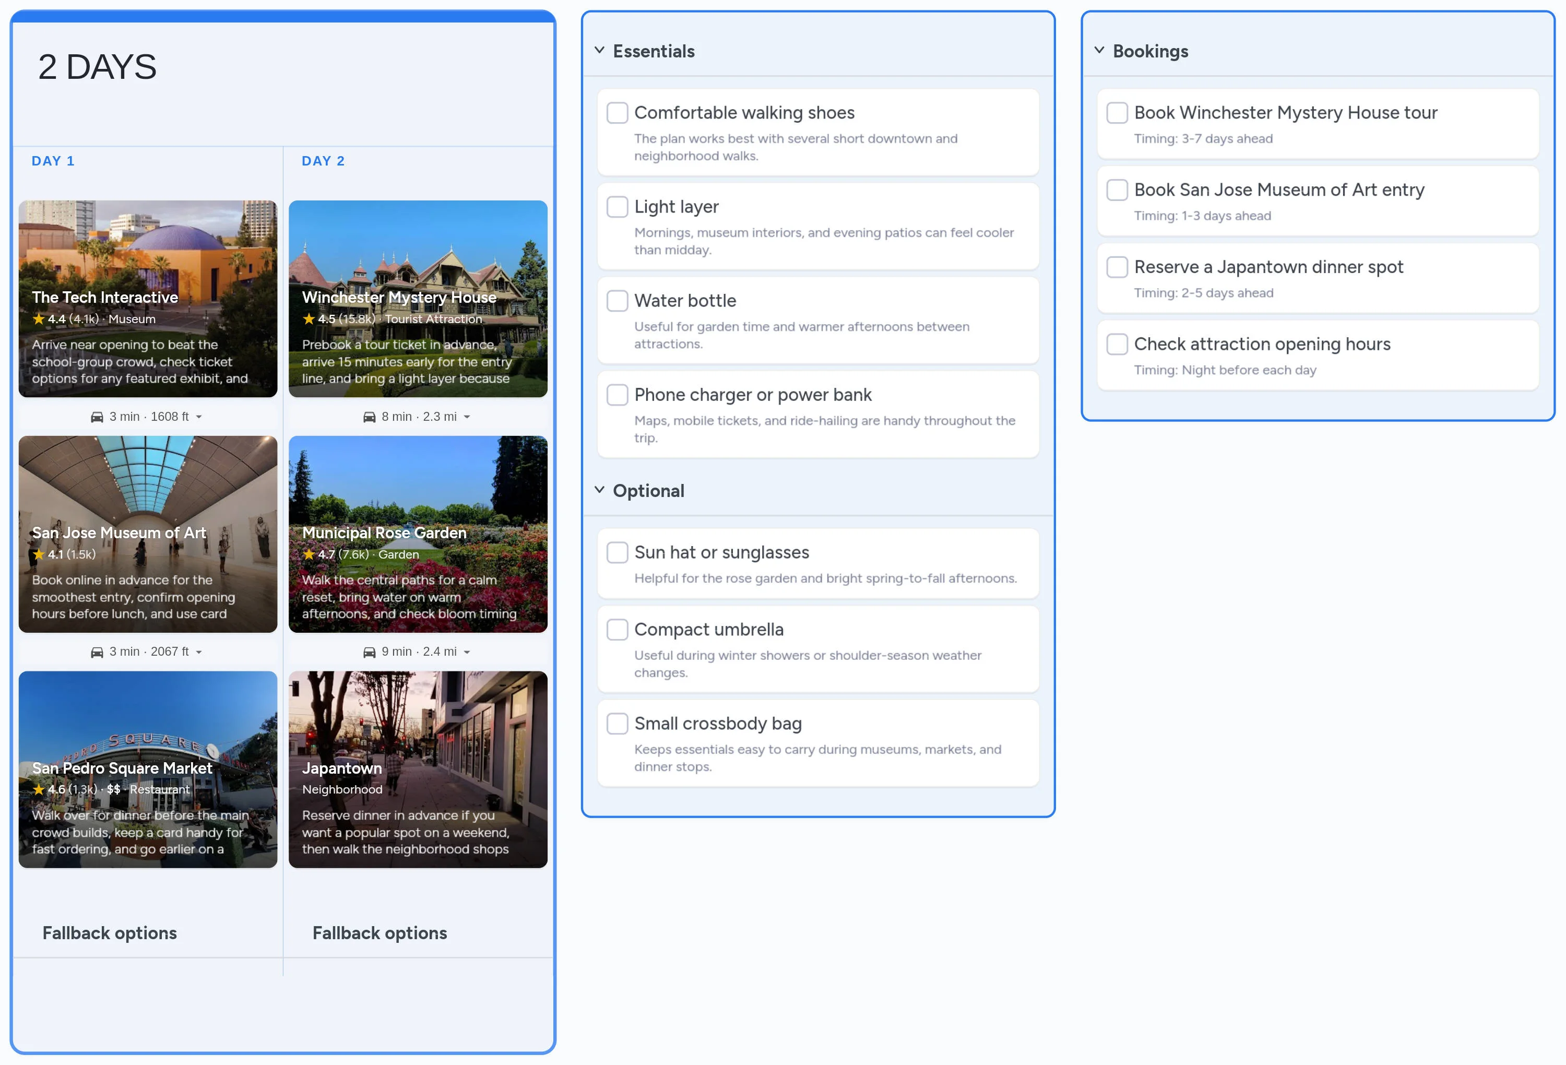Select the DAY 1 column header
The height and width of the screenshot is (1065, 1566).
click(53, 161)
